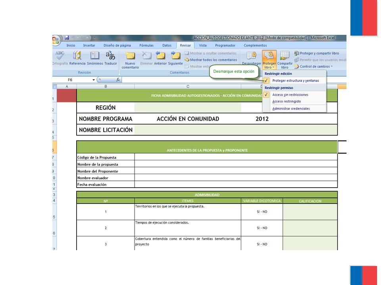Viewport: 381px width, 285px height.
Task: Click Mostrar todos los comentarios
Action: (x=211, y=60)
